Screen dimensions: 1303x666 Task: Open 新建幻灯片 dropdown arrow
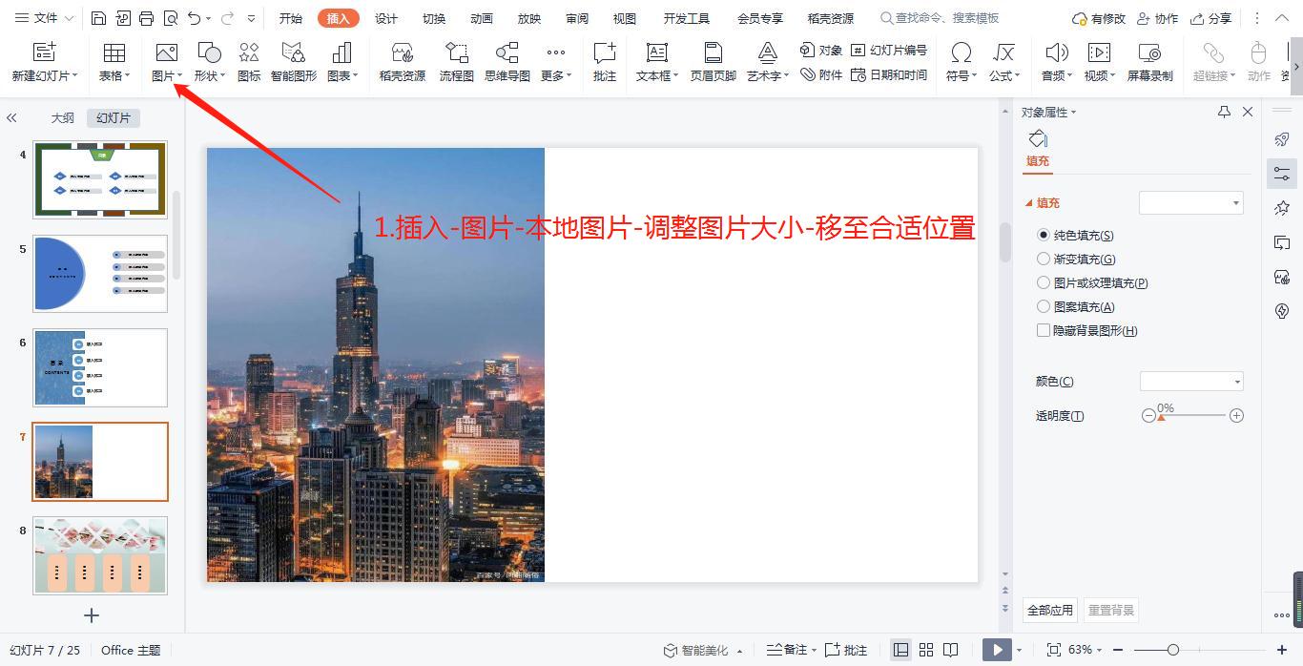(75, 76)
